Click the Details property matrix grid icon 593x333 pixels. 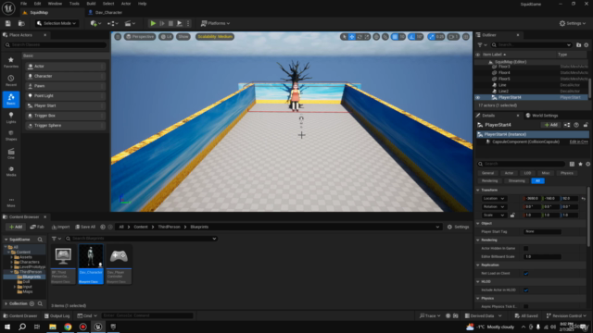[572, 164]
